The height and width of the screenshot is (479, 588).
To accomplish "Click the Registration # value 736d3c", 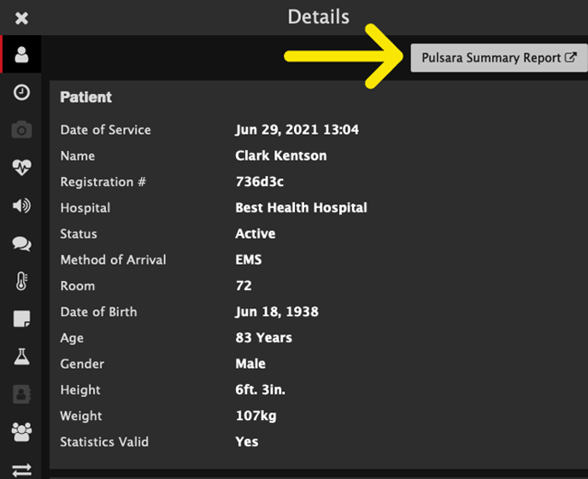I will 260,182.
